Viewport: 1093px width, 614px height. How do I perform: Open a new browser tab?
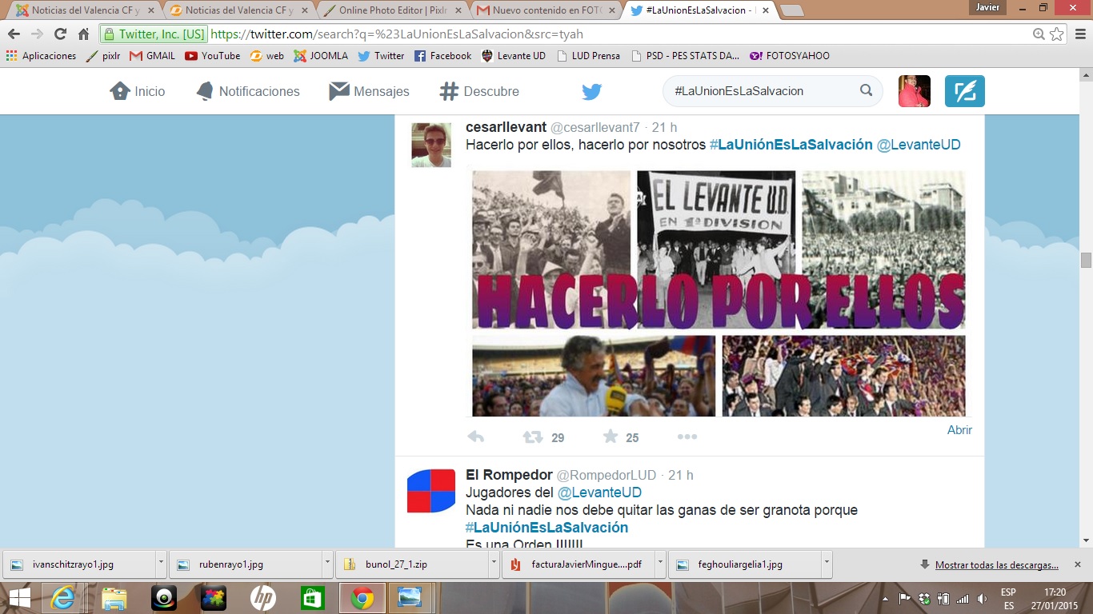coord(791,10)
